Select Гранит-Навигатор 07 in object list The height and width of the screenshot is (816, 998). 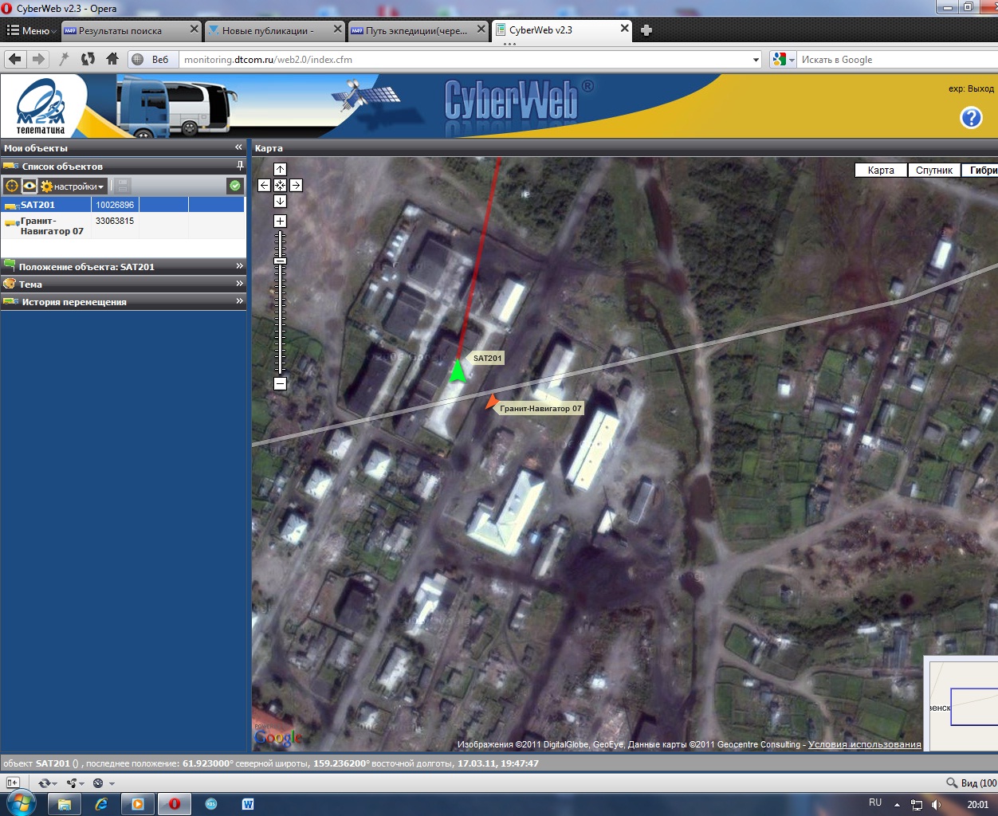click(52, 226)
